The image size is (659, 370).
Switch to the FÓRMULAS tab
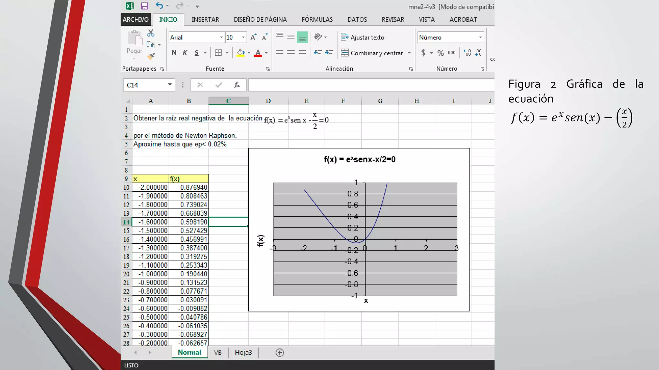click(317, 20)
